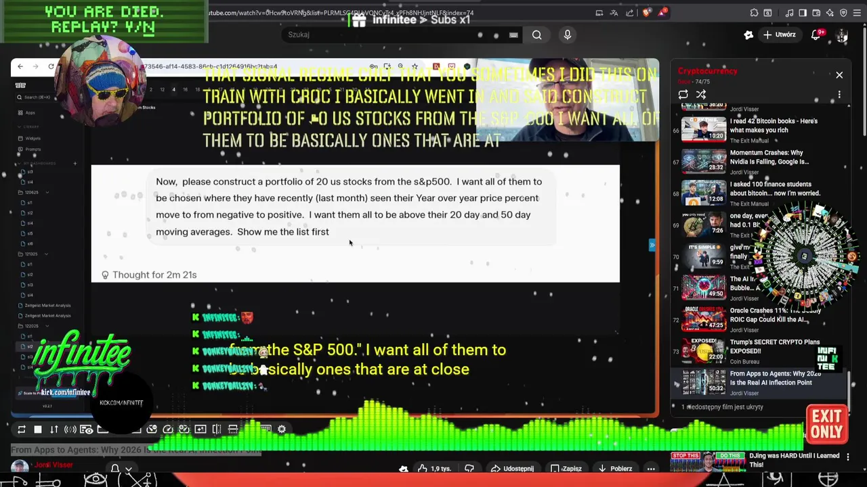Play 'Oracle Crashes 11%' playlist video
Image resolution: width=867 pixels, height=487 pixels.
click(x=759, y=318)
